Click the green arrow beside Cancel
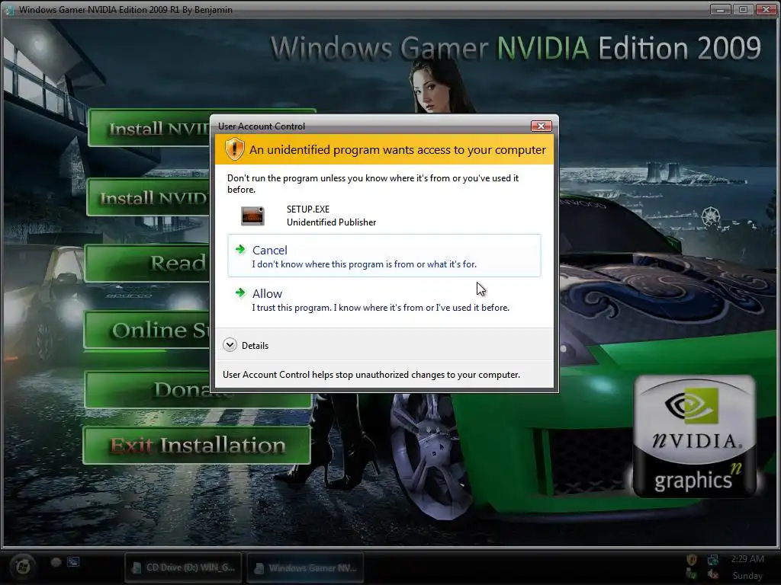781x585 pixels. pyautogui.click(x=240, y=249)
